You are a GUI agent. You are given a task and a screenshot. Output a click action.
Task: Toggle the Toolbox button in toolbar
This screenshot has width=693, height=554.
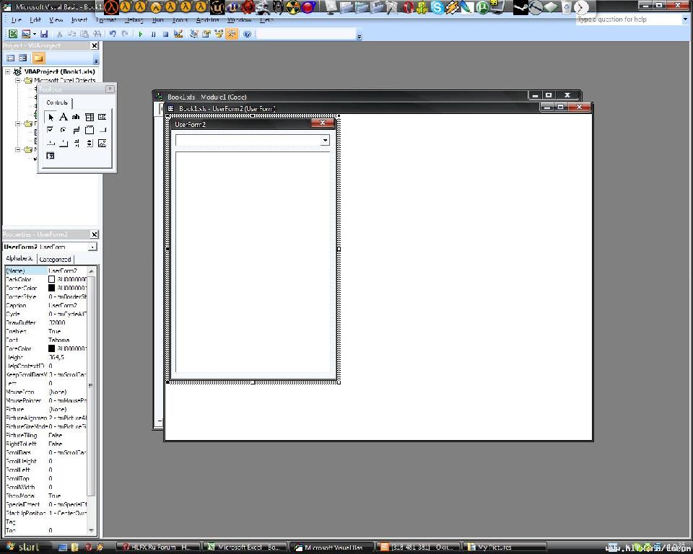[x=231, y=34]
